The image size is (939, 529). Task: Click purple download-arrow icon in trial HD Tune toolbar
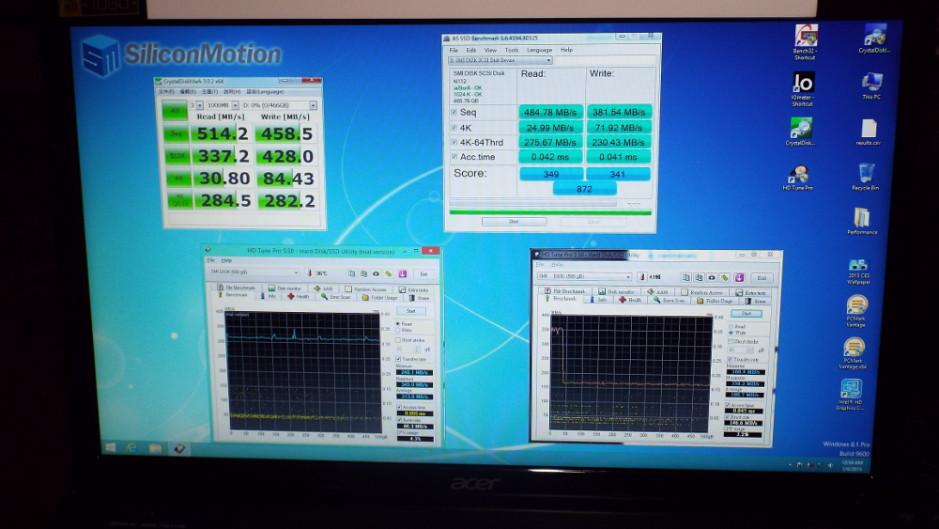403,273
